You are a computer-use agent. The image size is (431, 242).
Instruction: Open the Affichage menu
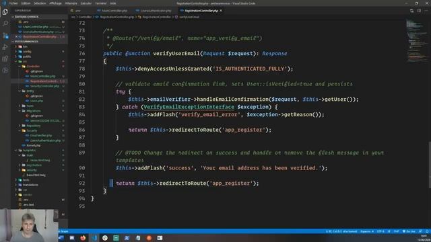[55, 3]
